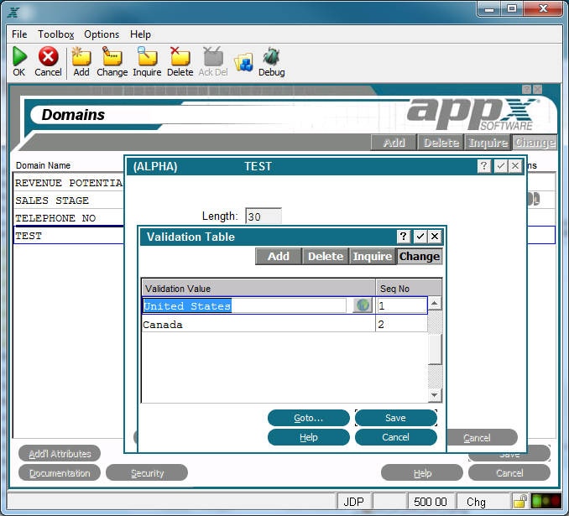The image size is (569, 516).
Task: Click the Delete folder toolbar icon
Action: click(180, 56)
